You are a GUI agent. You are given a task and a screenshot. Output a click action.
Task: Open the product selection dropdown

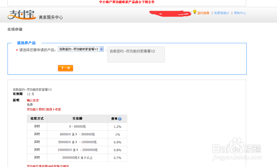tap(81, 49)
